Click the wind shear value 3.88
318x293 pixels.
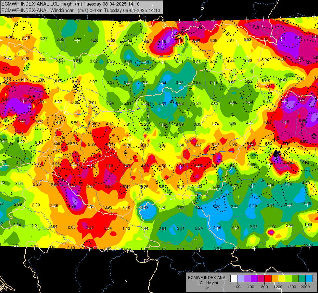[253, 206]
